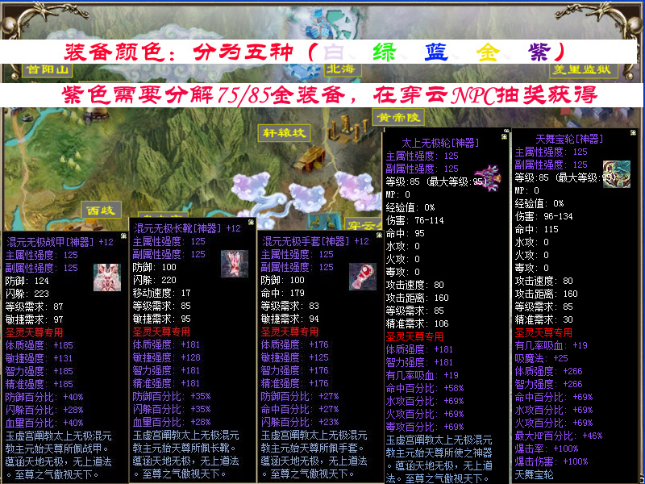Select 西歧 on the world map
The image size is (645, 484).
coord(102,210)
